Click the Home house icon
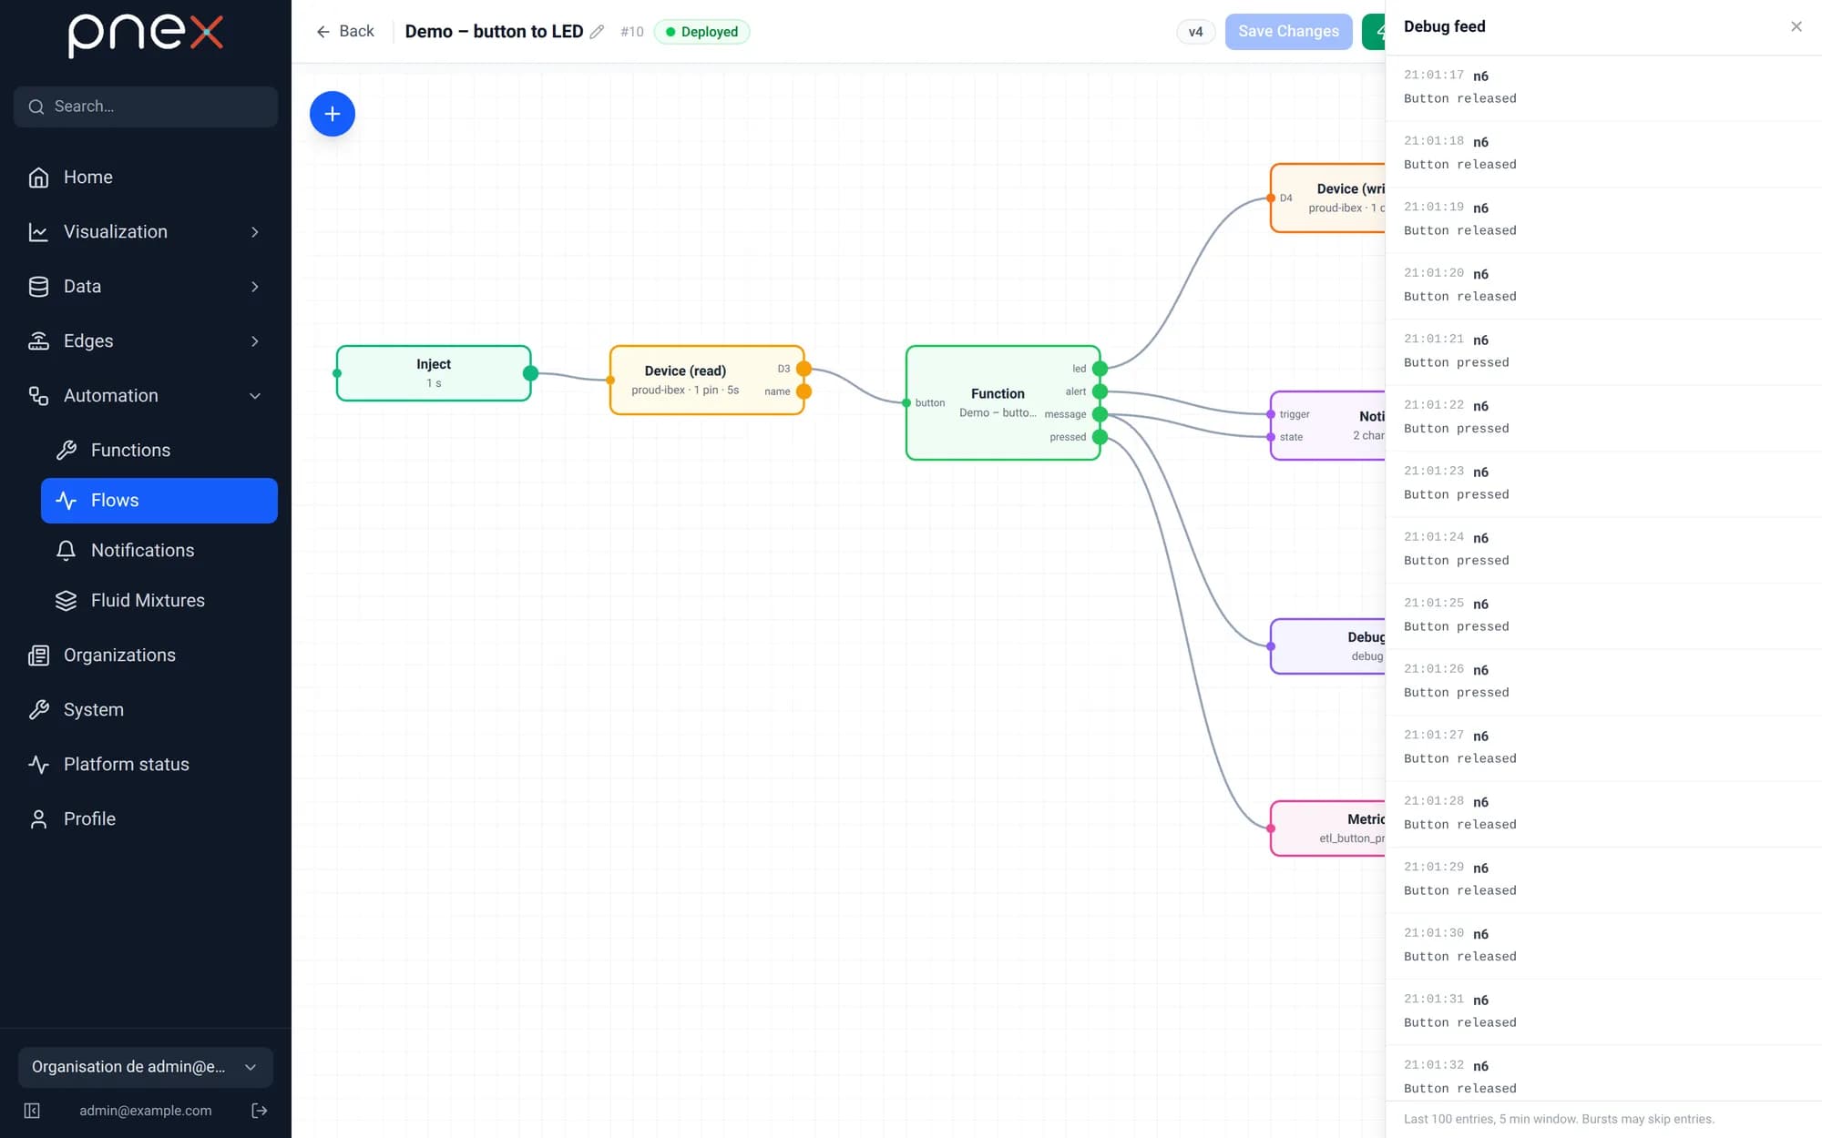Viewport: 1822px width, 1138px height. click(x=38, y=178)
